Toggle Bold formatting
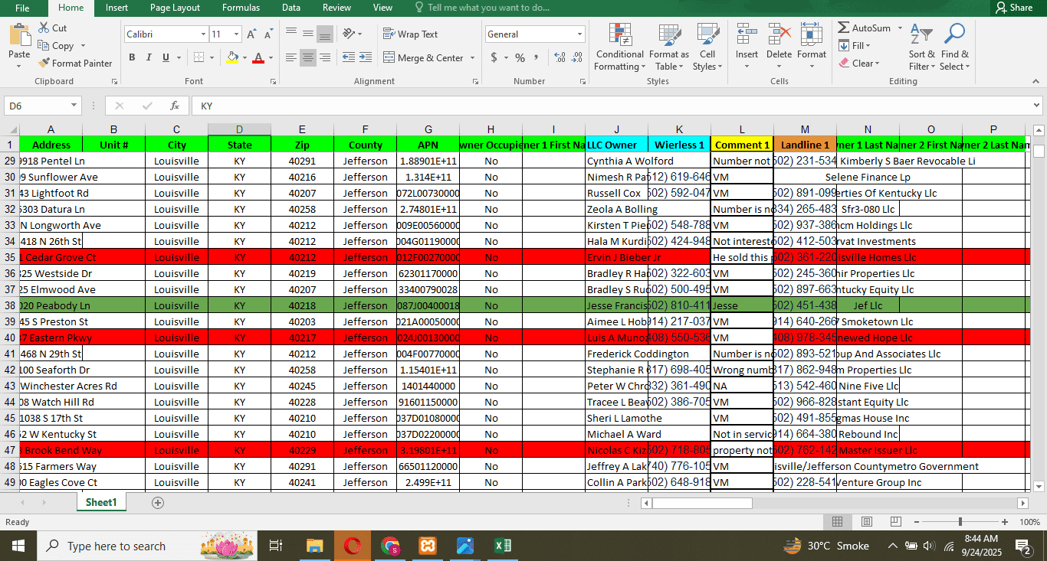 pyautogui.click(x=132, y=57)
